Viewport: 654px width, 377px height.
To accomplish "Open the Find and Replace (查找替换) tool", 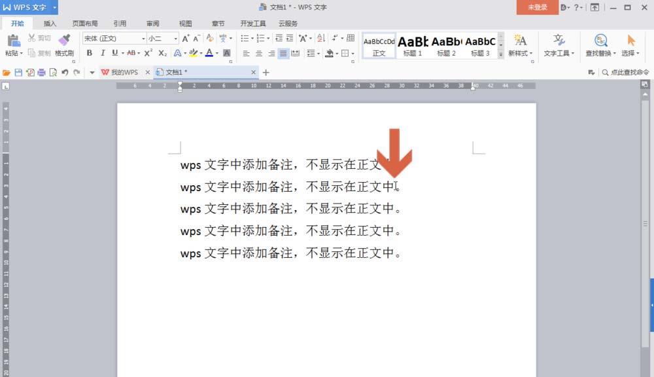I will pyautogui.click(x=598, y=46).
